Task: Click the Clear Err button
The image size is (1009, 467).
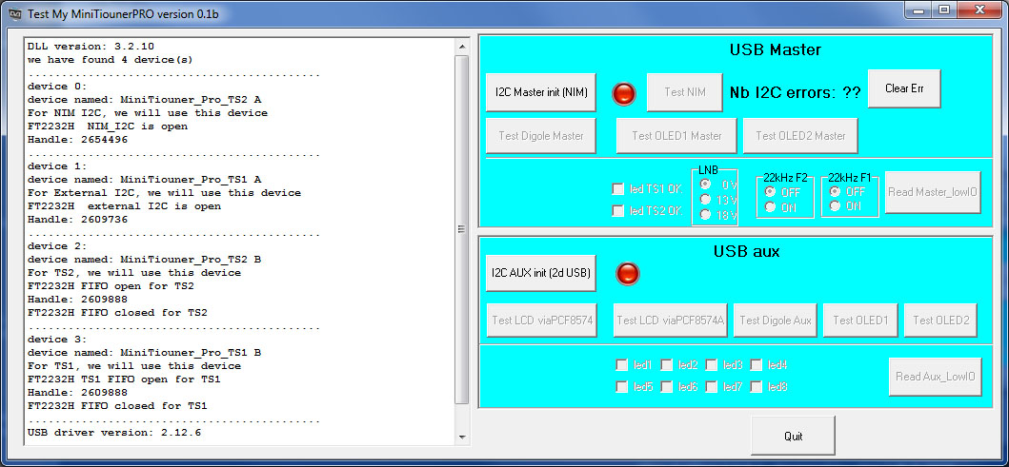Action: click(x=903, y=88)
